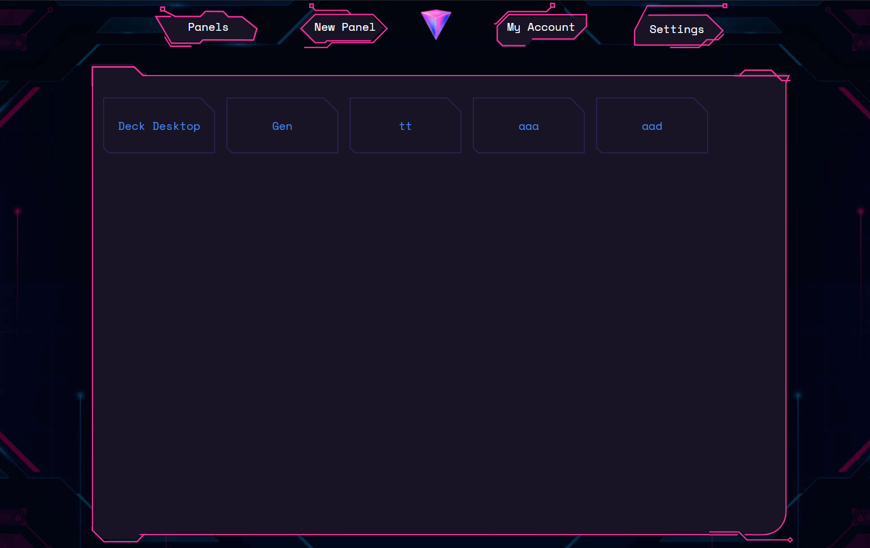Image resolution: width=870 pixels, height=548 pixels.
Task: Click the tab notch at frame's top-left
Action: click(x=117, y=69)
